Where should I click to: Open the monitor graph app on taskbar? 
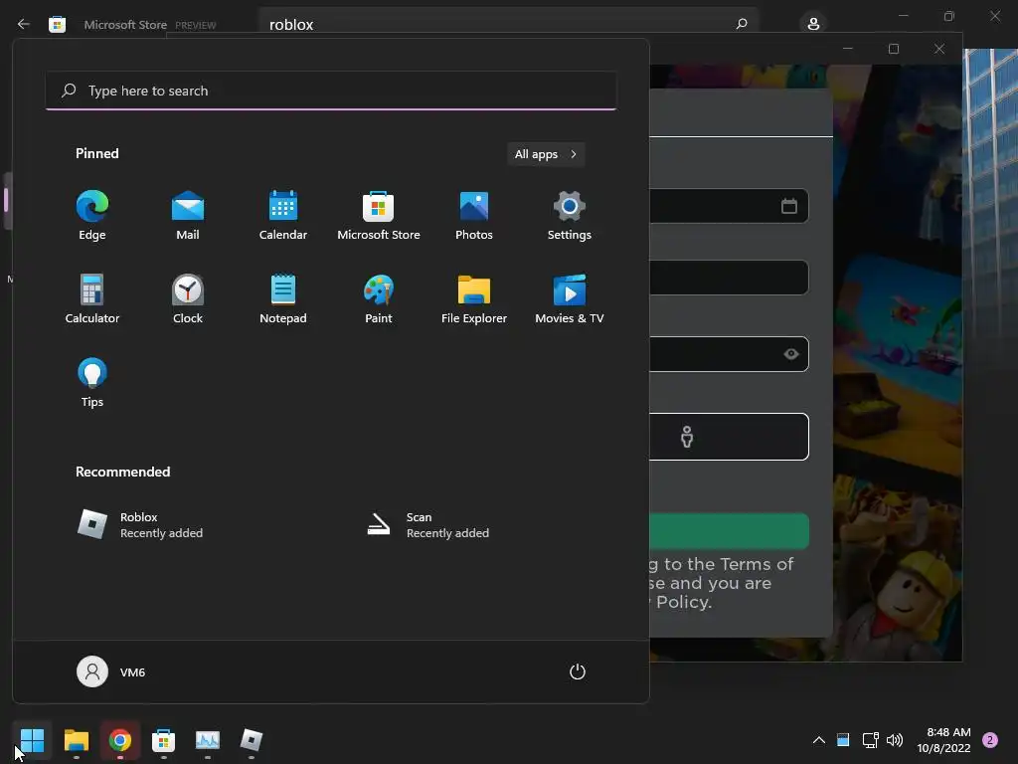[208, 740]
